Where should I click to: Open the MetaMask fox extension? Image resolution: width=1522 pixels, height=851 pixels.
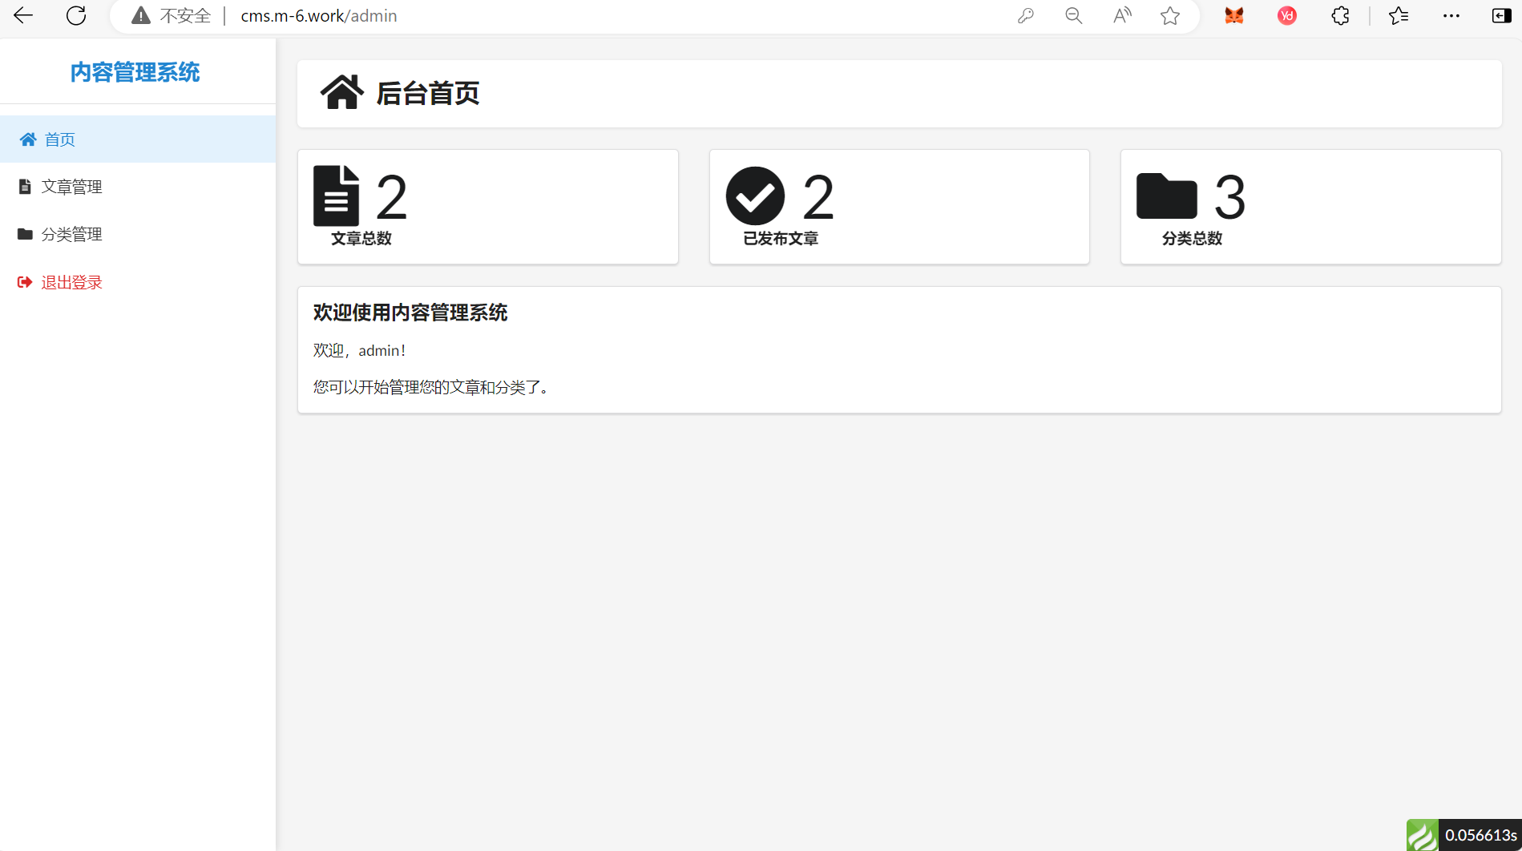pyautogui.click(x=1233, y=16)
